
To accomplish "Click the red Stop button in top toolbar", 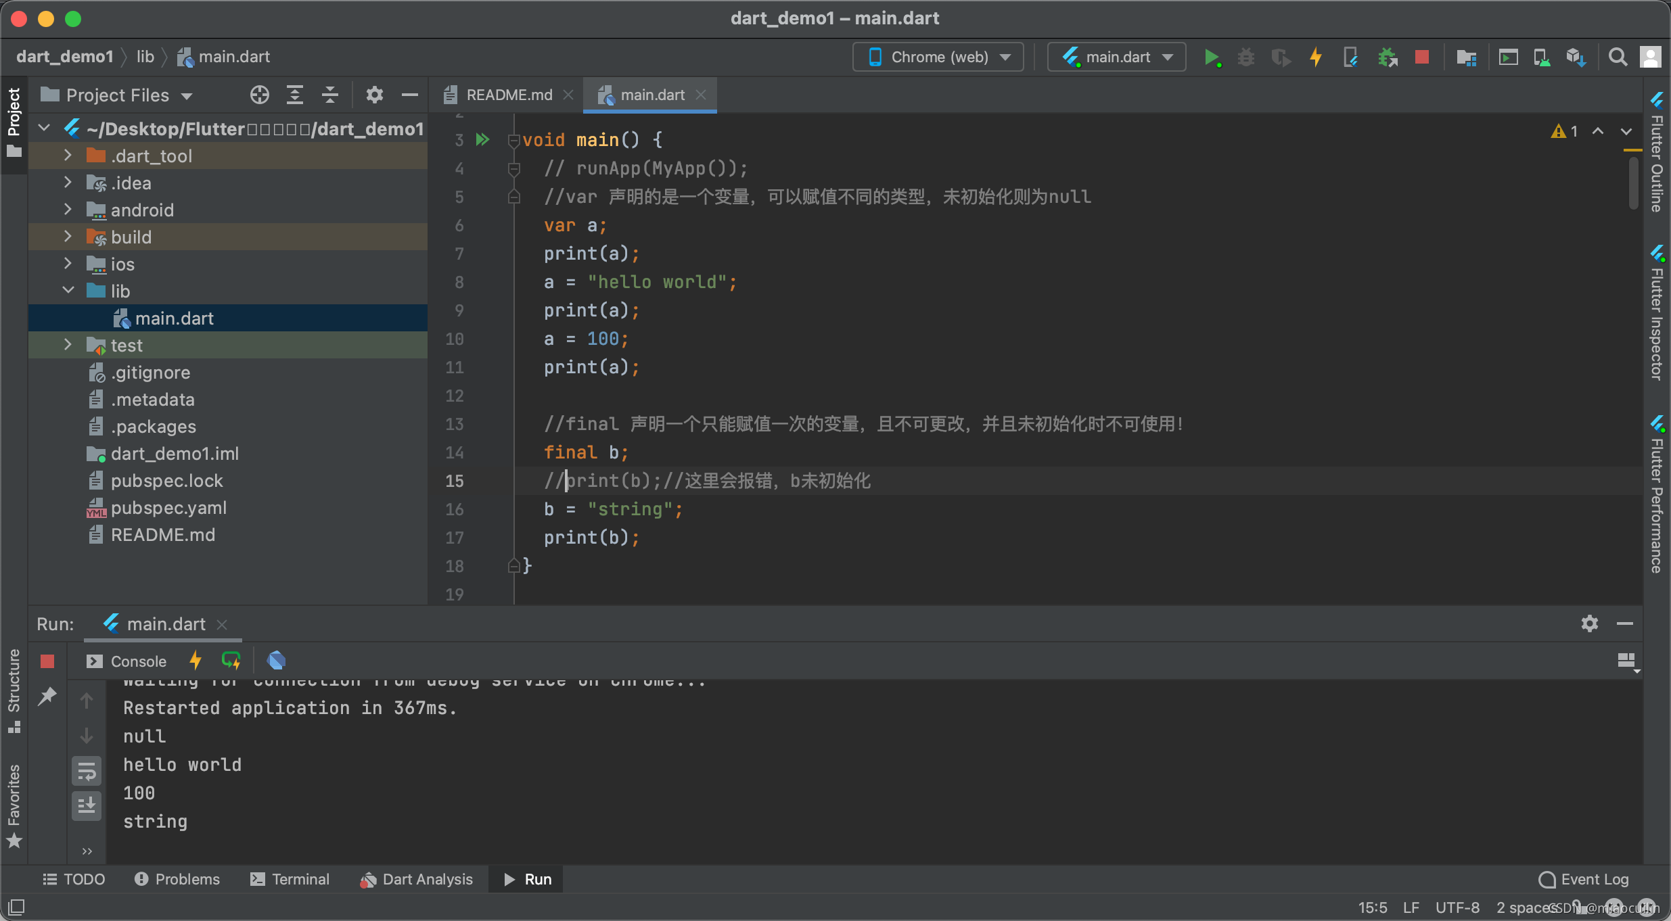I will 1421,57.
